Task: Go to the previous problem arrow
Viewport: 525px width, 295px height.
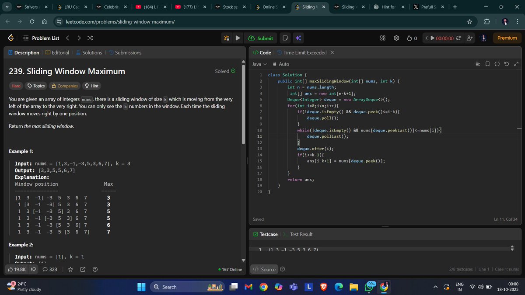Action: tap(67, 38)
